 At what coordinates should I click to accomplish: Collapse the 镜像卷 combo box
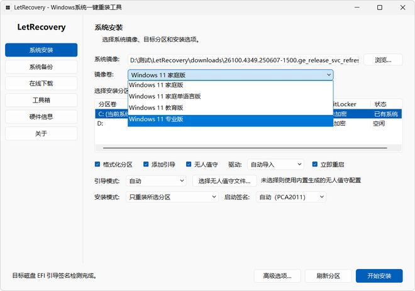click(231, 75)
